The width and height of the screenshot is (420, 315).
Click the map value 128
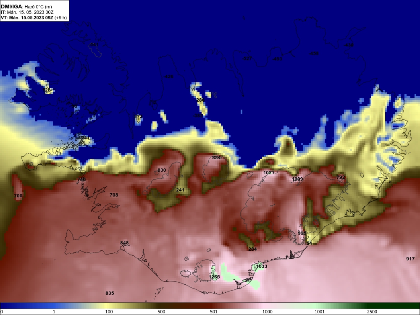coord(47,90)
